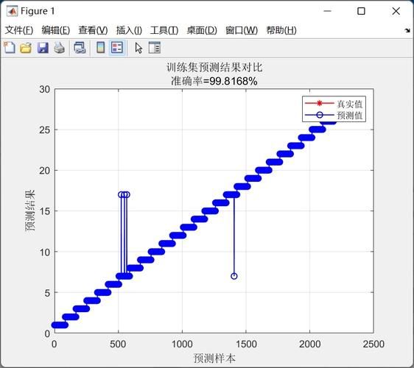The width and height of the screenshot is (414, 368).
Task: Click the MATLAB logo in title bar
Action: (12, 11)
